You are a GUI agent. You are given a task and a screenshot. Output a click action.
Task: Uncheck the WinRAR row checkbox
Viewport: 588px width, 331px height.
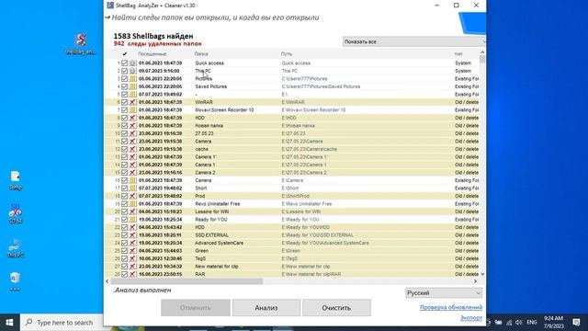125,102
